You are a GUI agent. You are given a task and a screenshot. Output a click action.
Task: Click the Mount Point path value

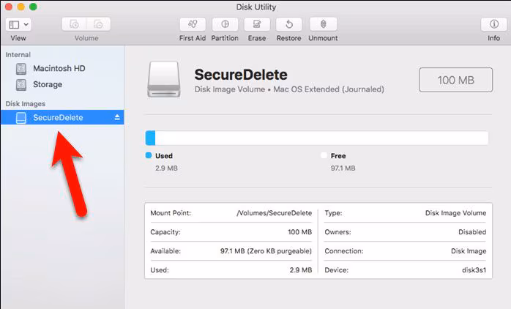(x=275, y=213)
